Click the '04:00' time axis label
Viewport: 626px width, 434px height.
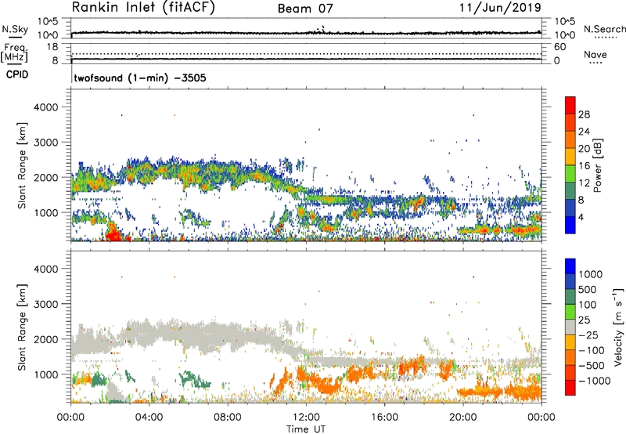[149, 418]
